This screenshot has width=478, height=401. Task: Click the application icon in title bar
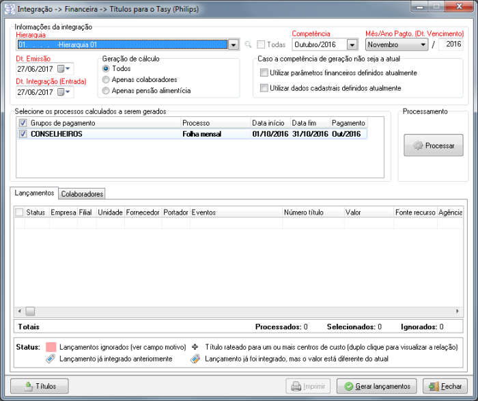[x=9, y=8]
